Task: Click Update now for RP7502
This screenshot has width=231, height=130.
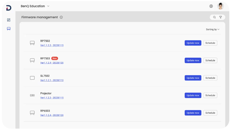Action: (193, 43)
